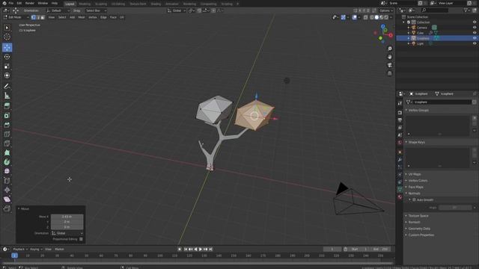Choose the Rotate tool
Viewport: 479px width, 269px height.
click(7, 57)
